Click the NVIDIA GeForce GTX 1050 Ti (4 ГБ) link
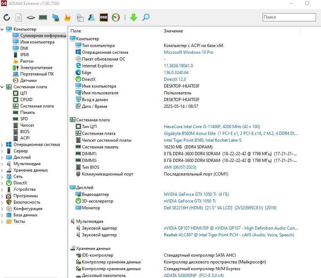Image resolution: width=321 pixels, height=278 pixels. 196,194
